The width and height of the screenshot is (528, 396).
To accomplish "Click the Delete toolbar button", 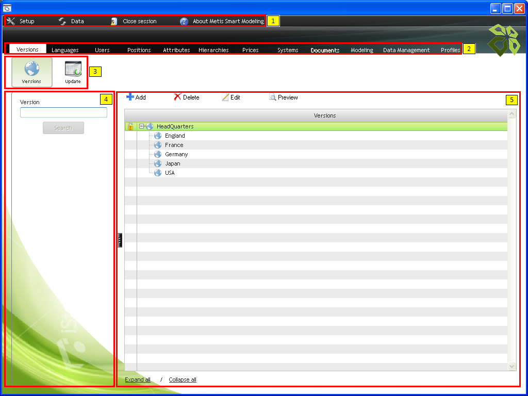I will point(187,97).
